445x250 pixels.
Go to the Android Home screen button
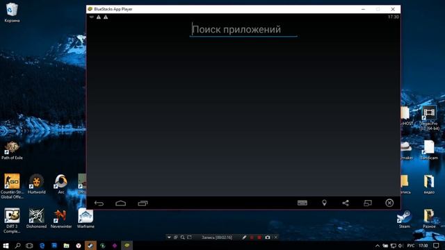click(x=120, y=203)
